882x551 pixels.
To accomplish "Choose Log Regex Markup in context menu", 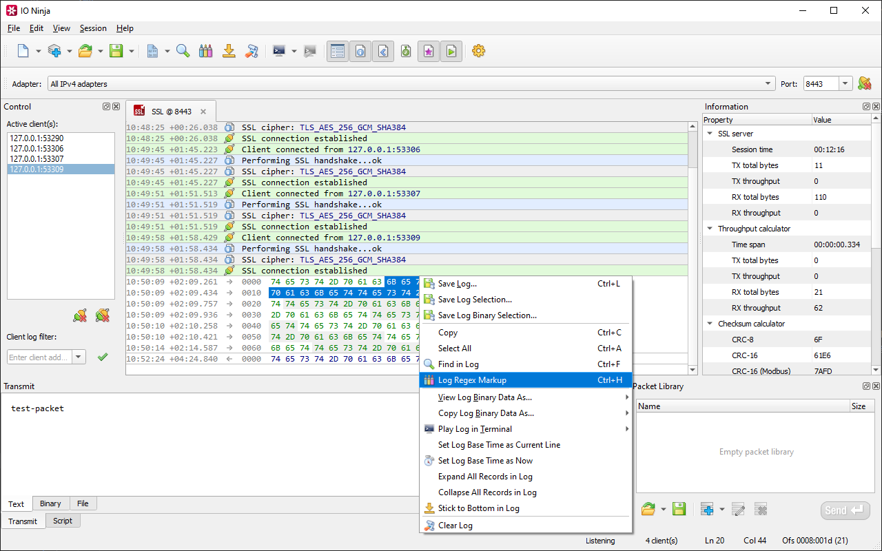I will [x=526, y=380].
